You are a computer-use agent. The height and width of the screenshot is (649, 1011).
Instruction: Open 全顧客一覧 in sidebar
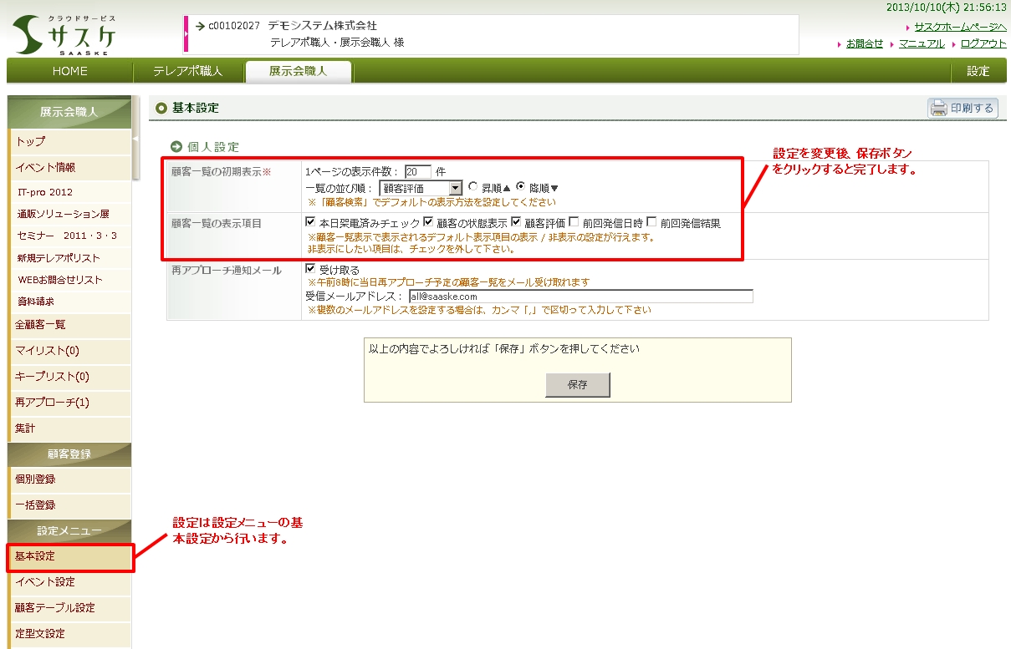tap(70, 325)
